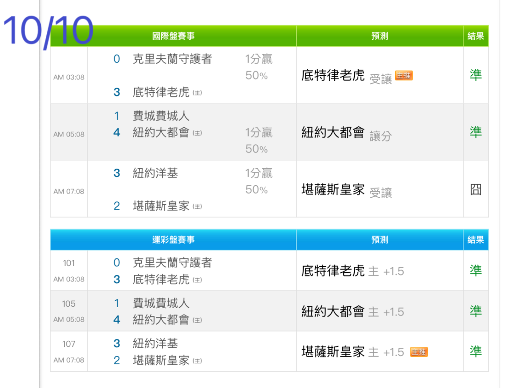Click the predicted team 堪薩斯皇家 next to 受讓
The image size is (505, 388).
click(x=333, y=190)
